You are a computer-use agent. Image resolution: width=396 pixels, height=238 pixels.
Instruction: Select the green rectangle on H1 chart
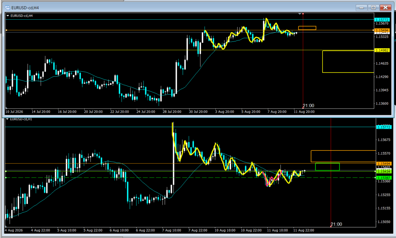tap(327, 167)
